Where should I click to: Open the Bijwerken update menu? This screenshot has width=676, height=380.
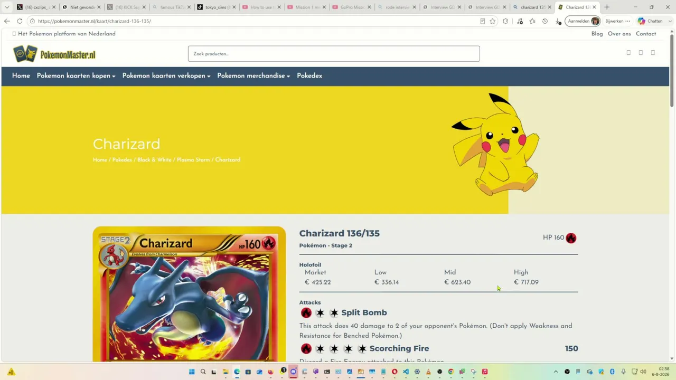click(617, 21)
